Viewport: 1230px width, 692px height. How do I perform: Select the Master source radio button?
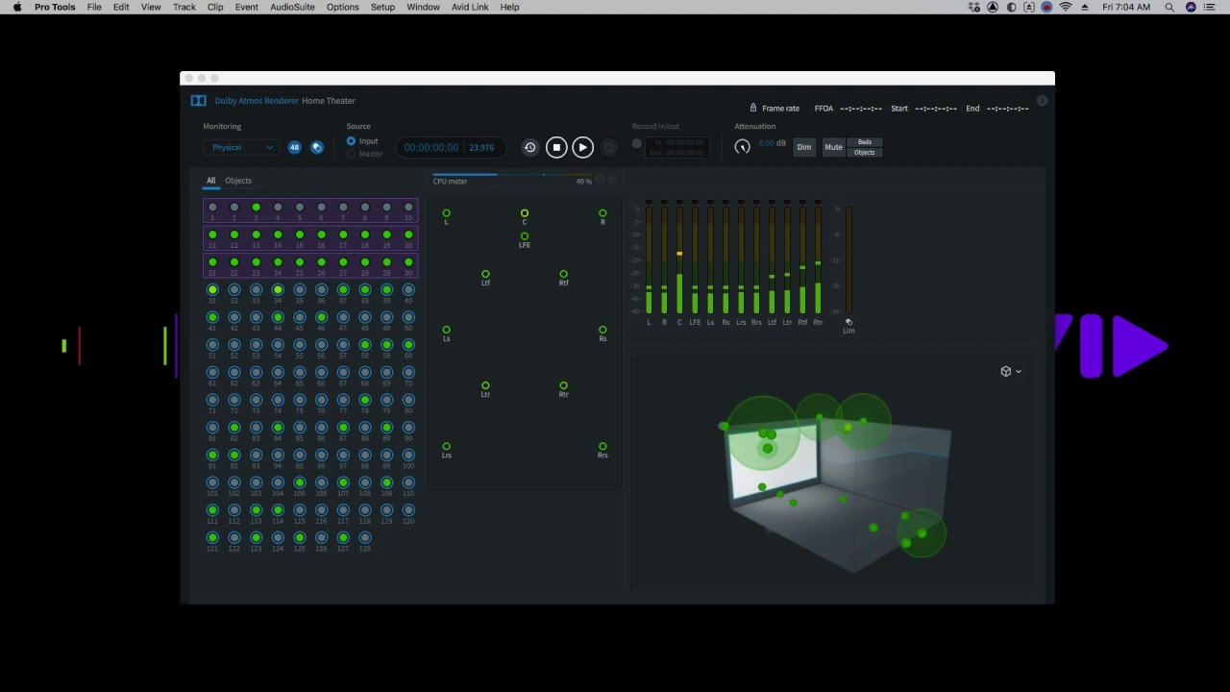pyautogui.click(x=351, y=154)
